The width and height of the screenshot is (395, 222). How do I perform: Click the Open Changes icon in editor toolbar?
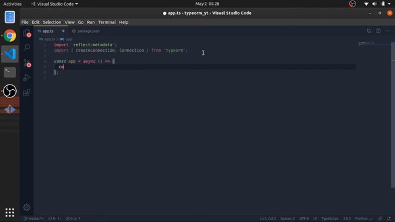pos(369,31)
